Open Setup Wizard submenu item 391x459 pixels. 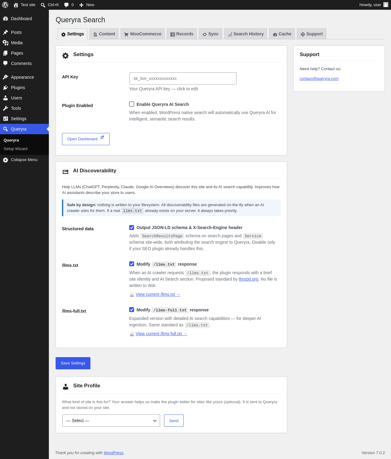16,149
